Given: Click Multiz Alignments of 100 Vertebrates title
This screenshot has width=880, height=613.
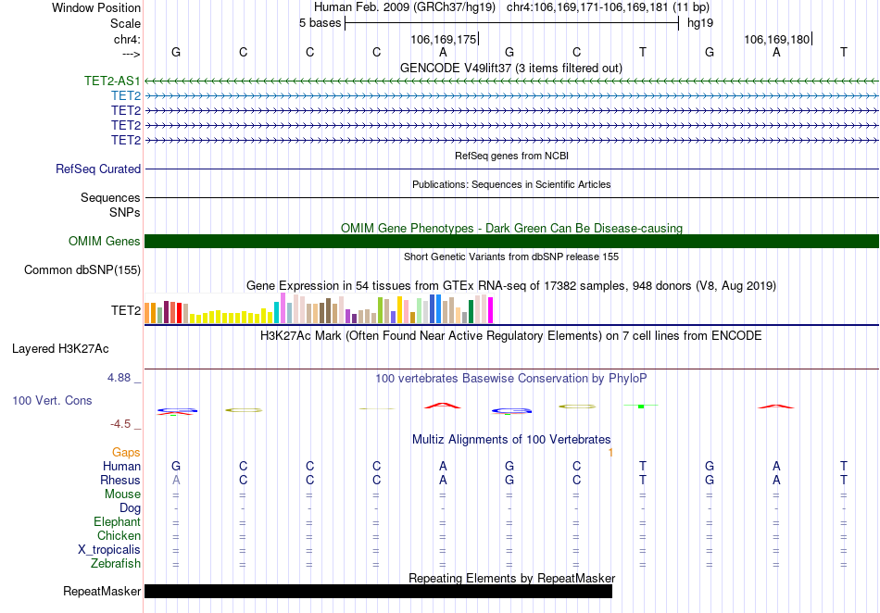Looking at the screenshot, I should click(x=511, y=439).
